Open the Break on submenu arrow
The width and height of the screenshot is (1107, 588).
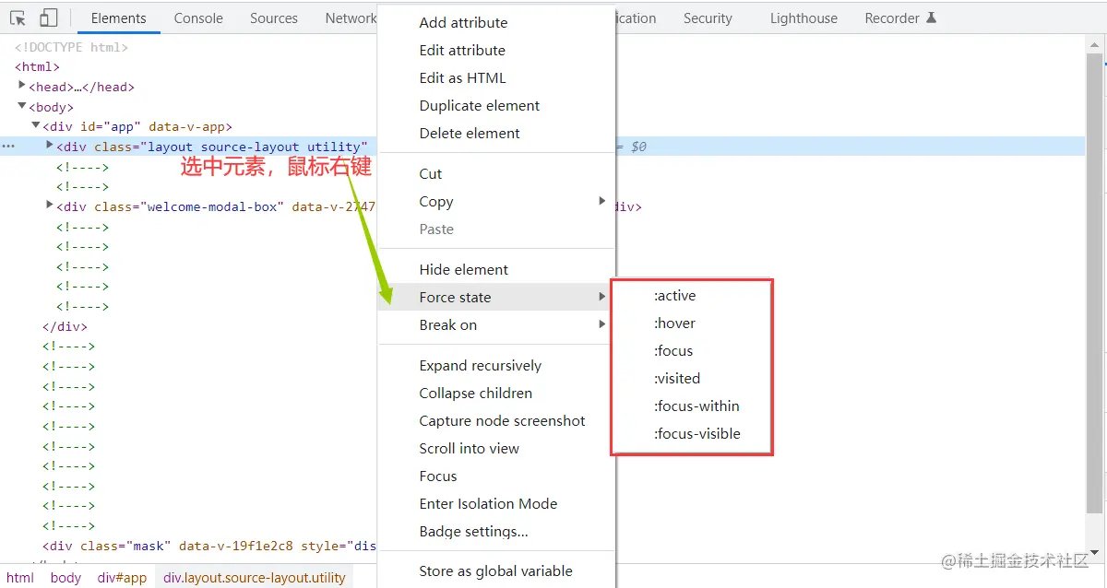[x=601, y=324]
